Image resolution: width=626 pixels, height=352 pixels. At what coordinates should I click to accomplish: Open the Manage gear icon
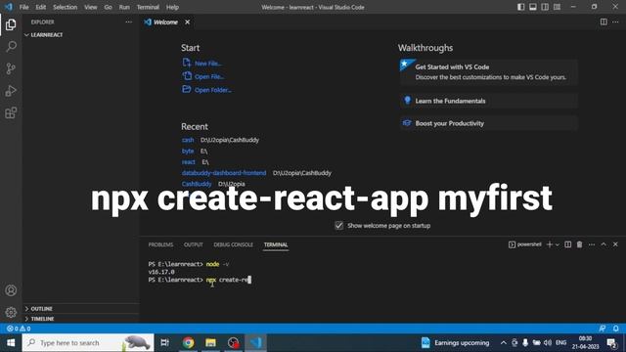(x=11, y=312)
